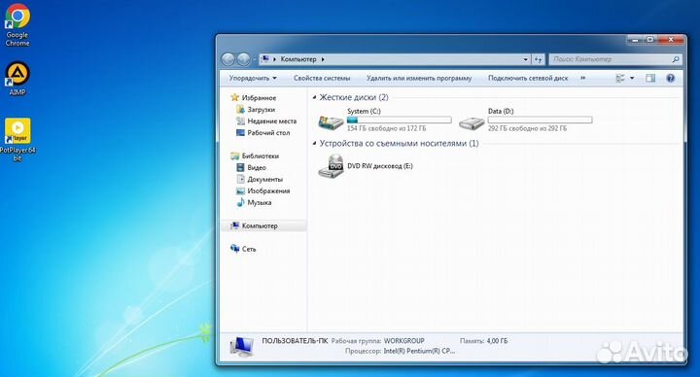Expand more view options dropdown arrow
The image size is (700, 377).
tap(632, 78)
